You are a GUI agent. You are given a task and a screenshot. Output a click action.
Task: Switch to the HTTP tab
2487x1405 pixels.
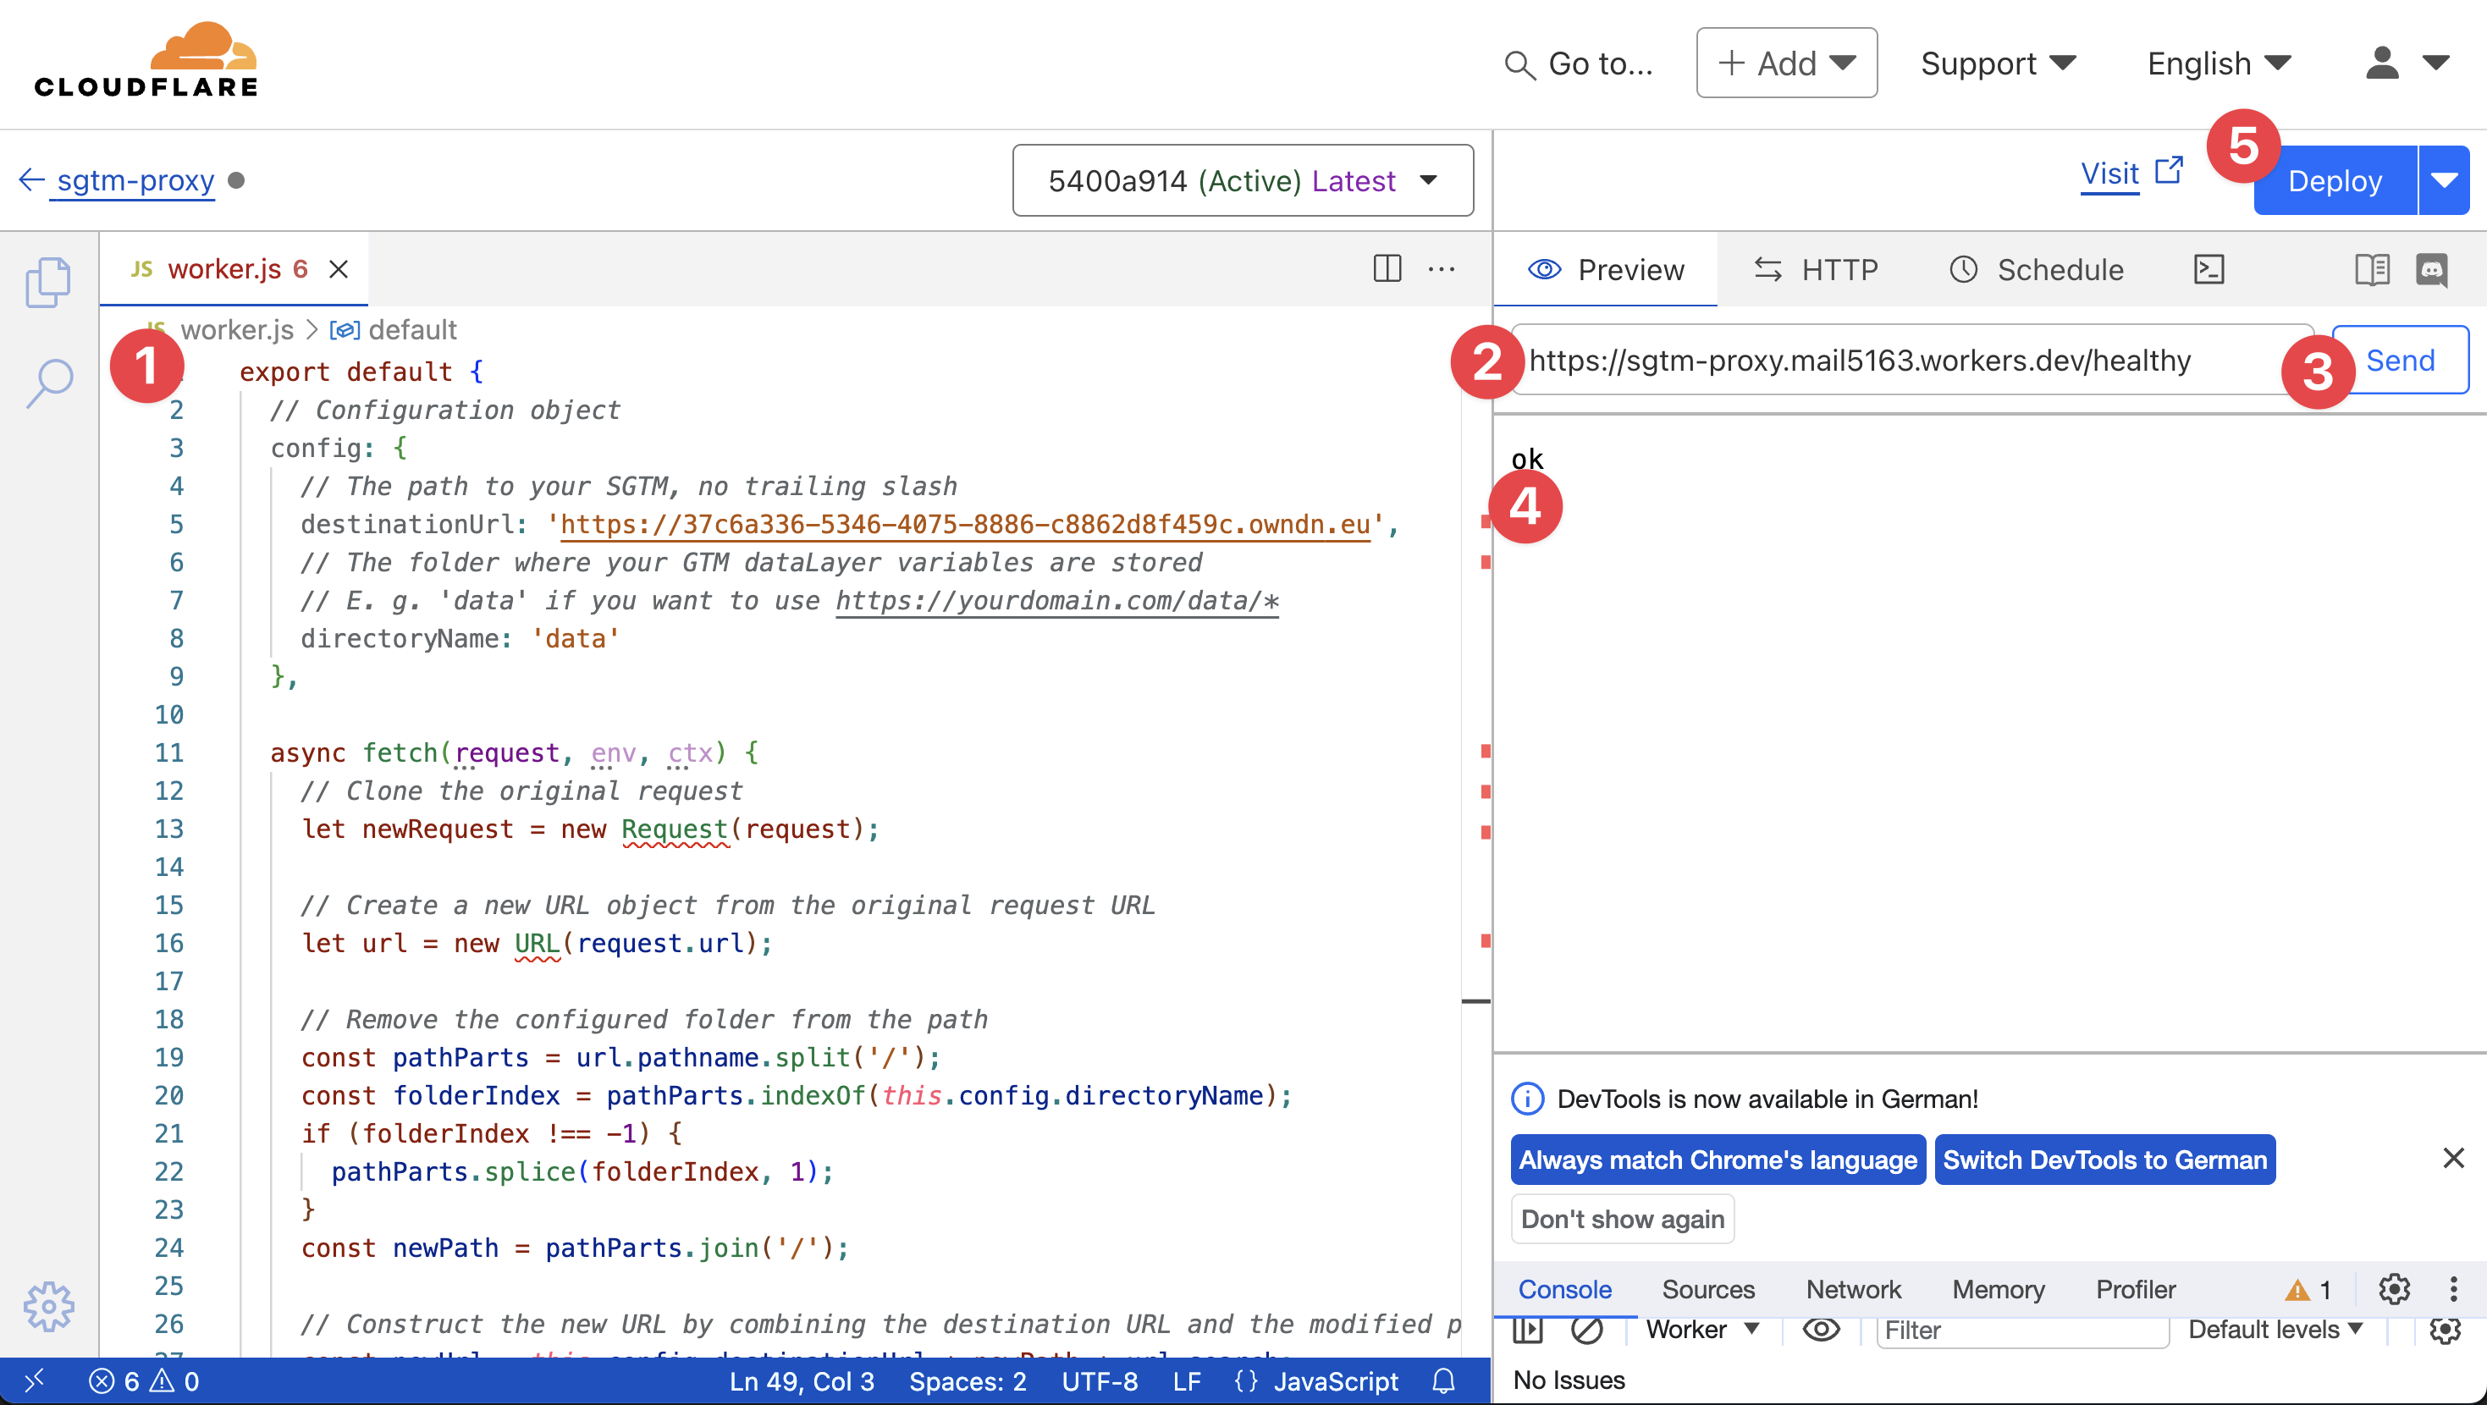tap(1816, 269)
